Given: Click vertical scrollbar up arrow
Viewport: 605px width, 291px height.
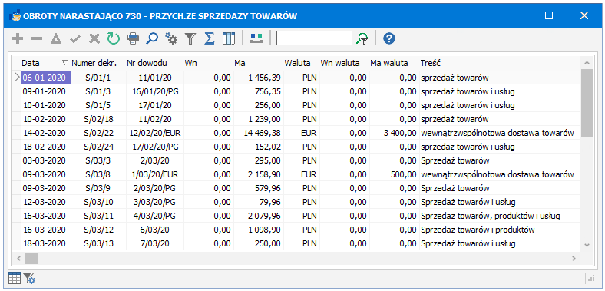Looking at the screenshot, I should tap(587, 63).
